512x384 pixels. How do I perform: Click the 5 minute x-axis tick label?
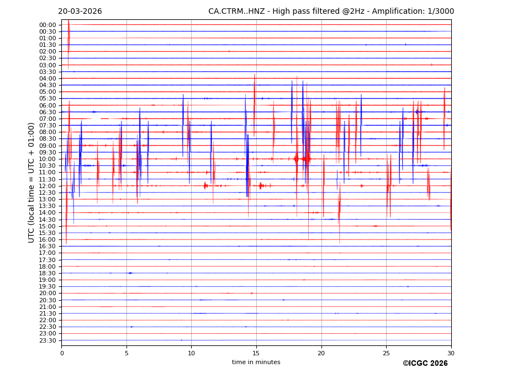point(126,353)
